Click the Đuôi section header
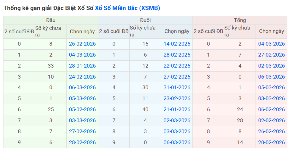 click(x=145, y=20)
